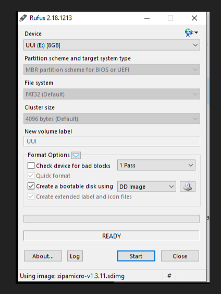The height and width of the screenshot is (294, 221).
Task: Click the disc drive image selection icon
Action: tap(188, 186)
